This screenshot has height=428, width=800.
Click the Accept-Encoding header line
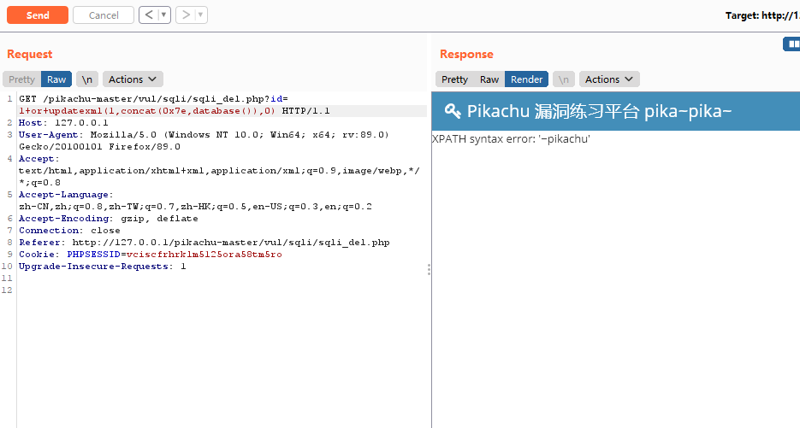click(x=108, y=219)
